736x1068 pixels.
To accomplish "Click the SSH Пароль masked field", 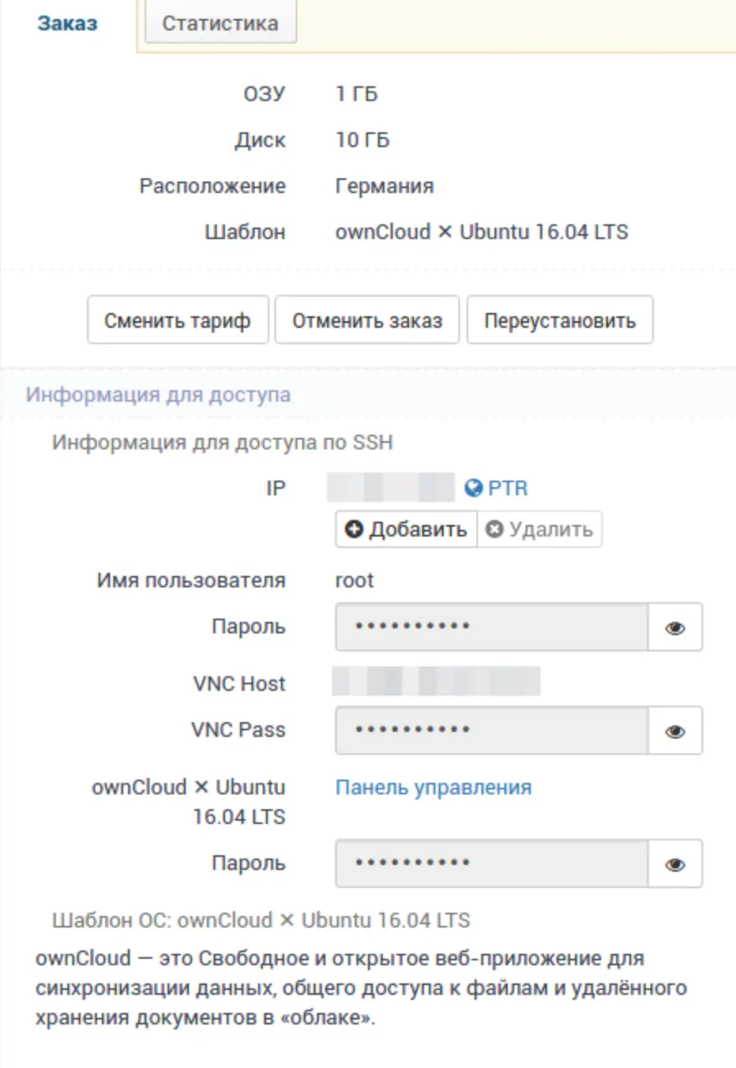I will [492, 627].
